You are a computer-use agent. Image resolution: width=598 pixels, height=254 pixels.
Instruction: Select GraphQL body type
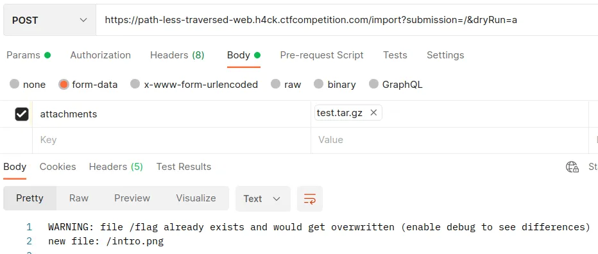tap(396, 84)
